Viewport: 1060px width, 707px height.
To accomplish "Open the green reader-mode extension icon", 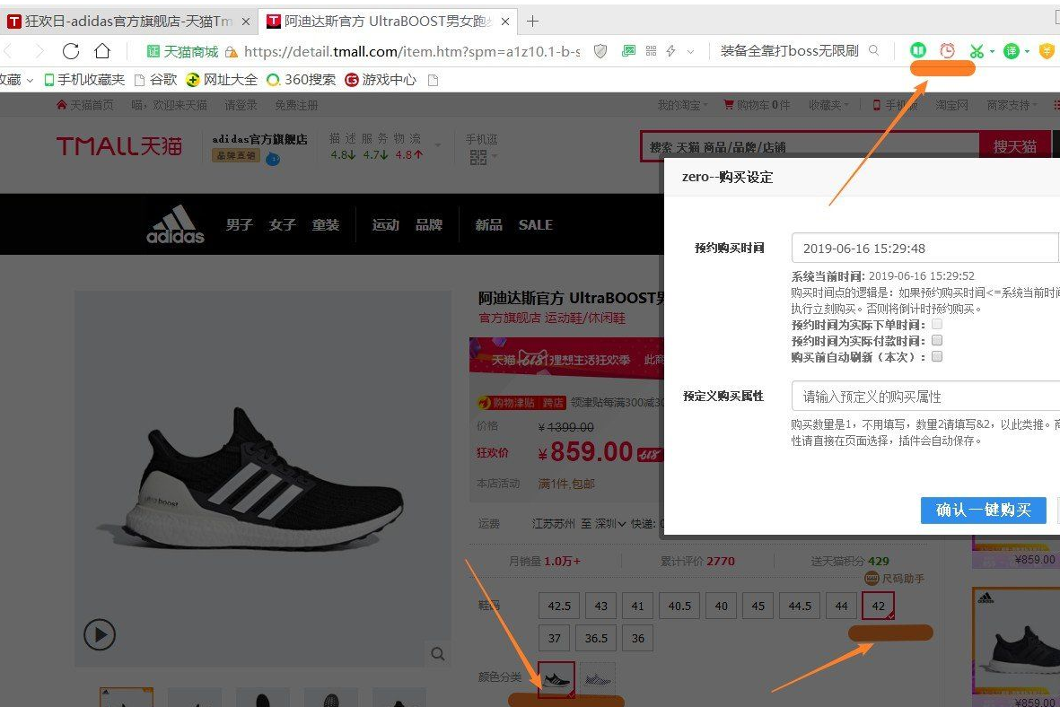I will point(918,50).
